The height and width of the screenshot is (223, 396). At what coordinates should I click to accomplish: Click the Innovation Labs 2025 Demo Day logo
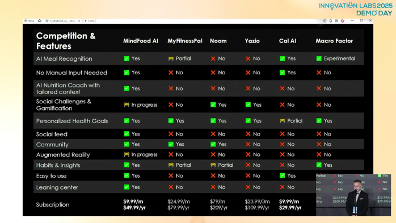355,9
